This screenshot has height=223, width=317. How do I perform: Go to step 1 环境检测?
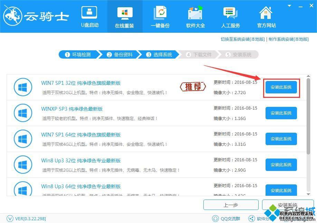(78, 55)
